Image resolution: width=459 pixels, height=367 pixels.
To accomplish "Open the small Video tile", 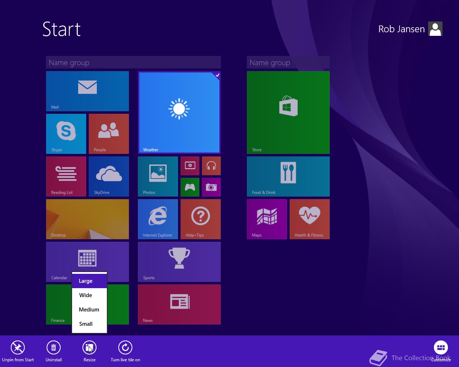I will coord(190,166).
